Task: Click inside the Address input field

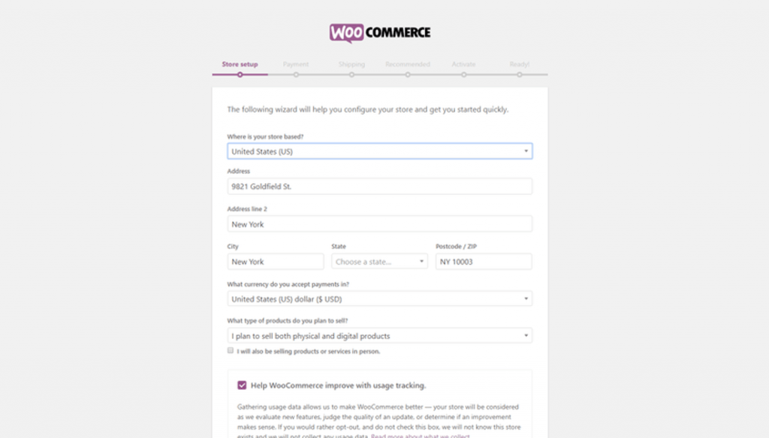Action: (x=380, y=186)
